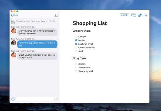The image size is (161, 111).
Task: Uncheck the Sandwich bread checkbox
Action: tap(76, 44)
